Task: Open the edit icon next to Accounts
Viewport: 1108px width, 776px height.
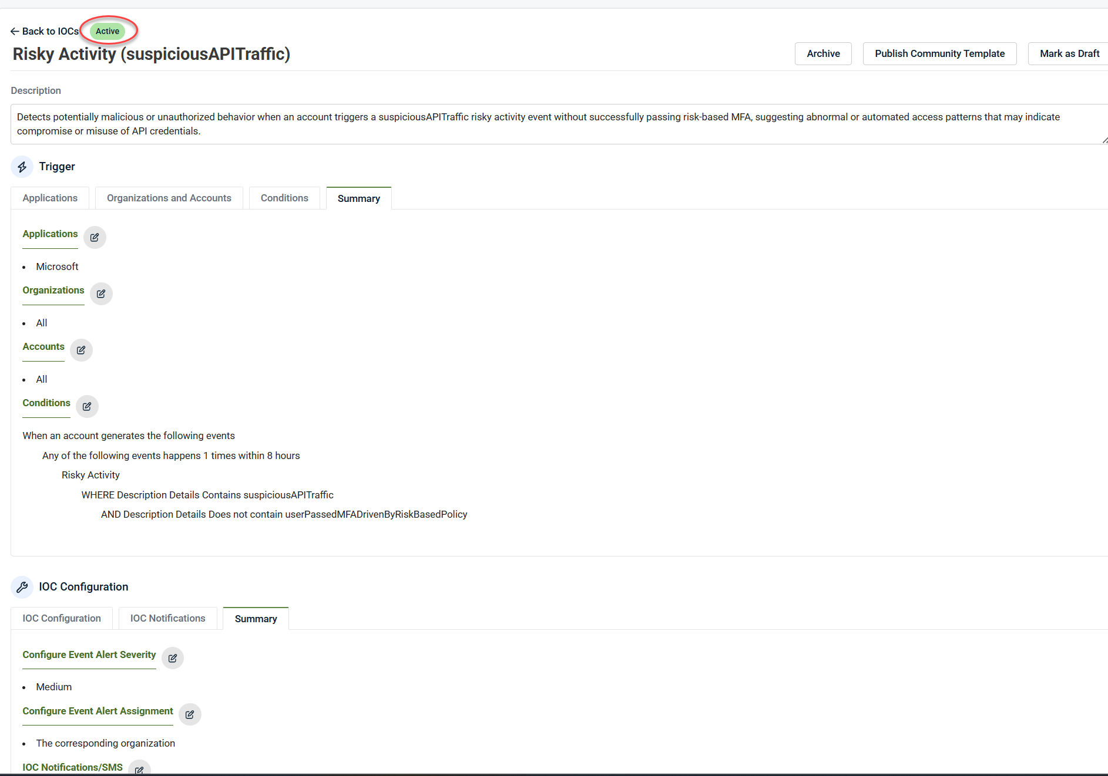Action: 81,350
